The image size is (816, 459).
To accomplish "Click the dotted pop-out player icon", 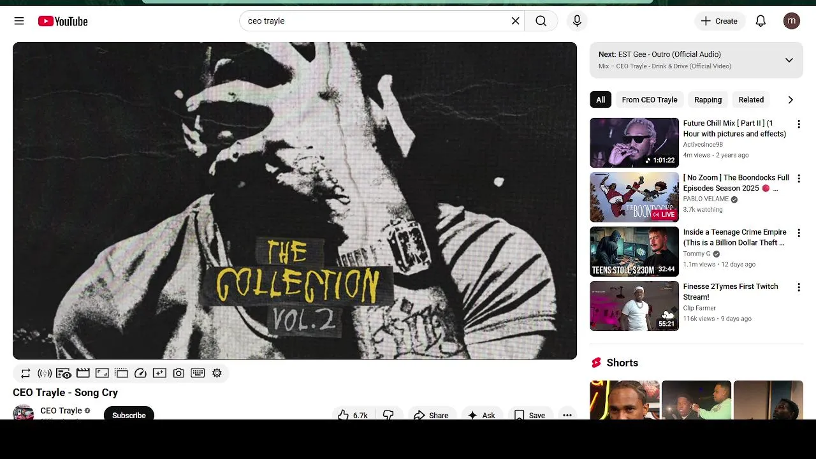I will tap(121, 374).
